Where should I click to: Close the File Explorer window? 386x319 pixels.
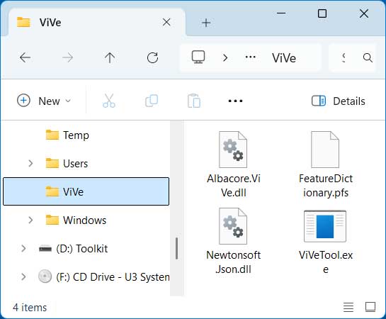(x=363, y=13)
